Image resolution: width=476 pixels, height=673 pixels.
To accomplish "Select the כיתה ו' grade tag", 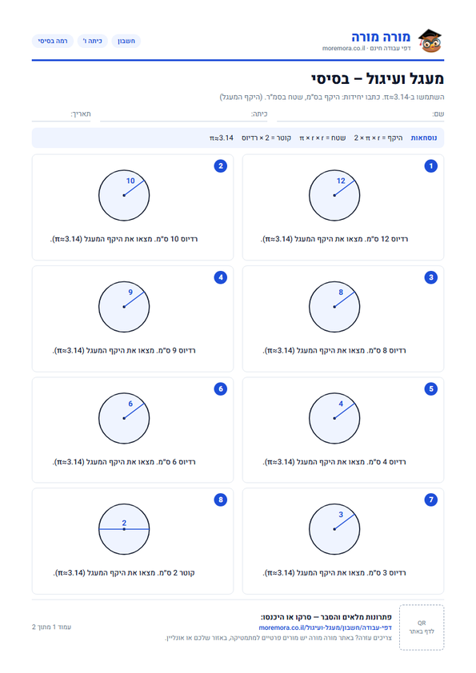I will [x=92, y=42].
